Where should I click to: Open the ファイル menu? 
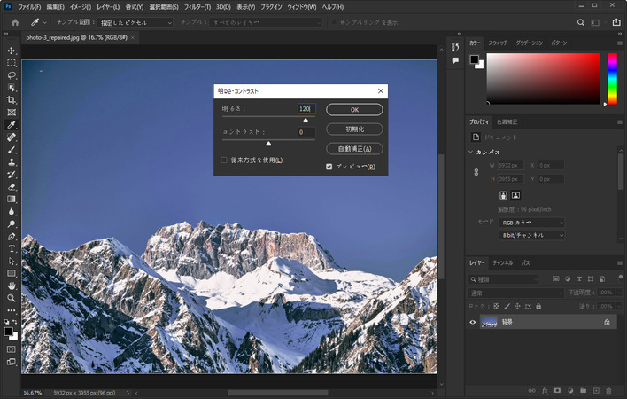coord(29,7)
